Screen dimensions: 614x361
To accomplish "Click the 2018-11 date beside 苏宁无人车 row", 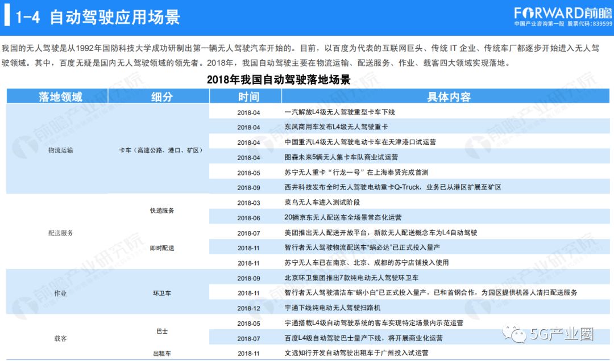I will [248, 263].
